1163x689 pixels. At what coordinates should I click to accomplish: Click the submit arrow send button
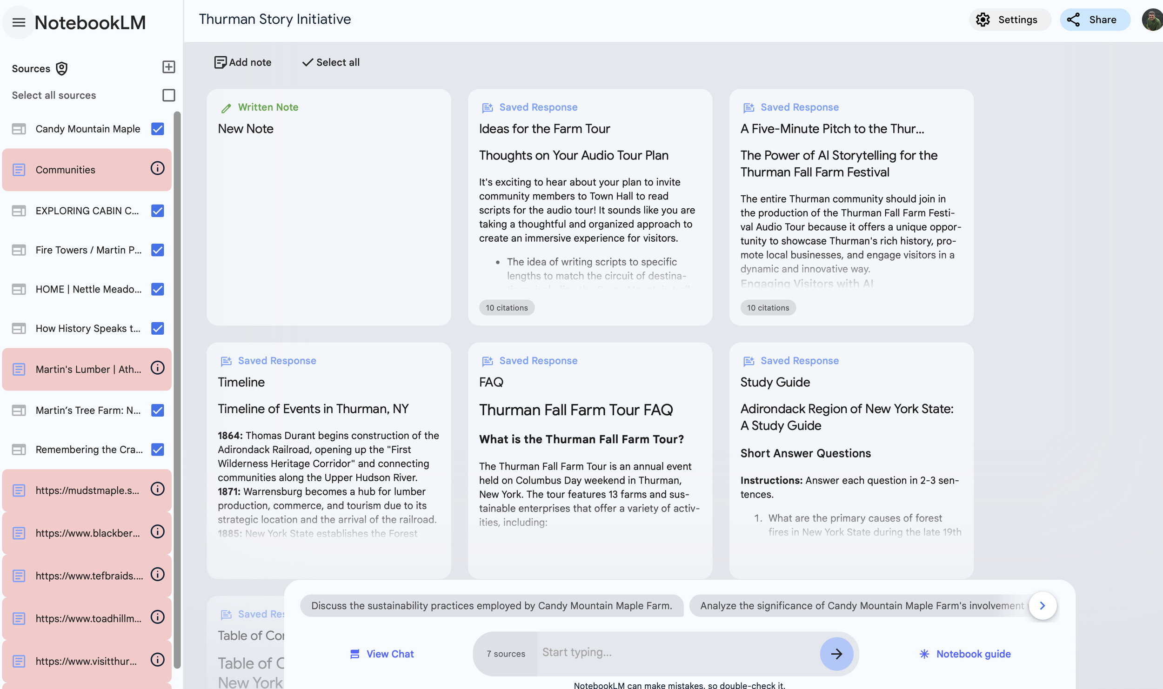click(x=836, y=654)
